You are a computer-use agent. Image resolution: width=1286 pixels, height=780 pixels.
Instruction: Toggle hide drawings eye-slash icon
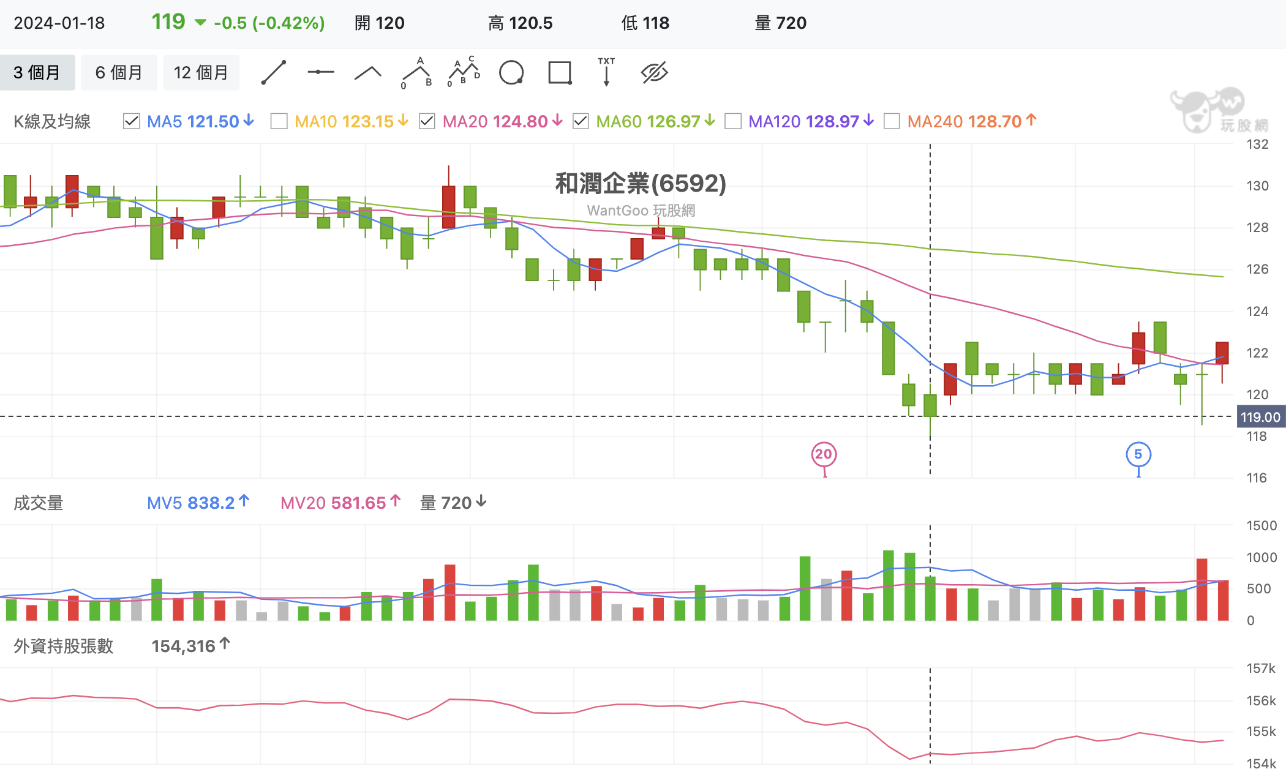pyautogui.click(x=655, y=73)
